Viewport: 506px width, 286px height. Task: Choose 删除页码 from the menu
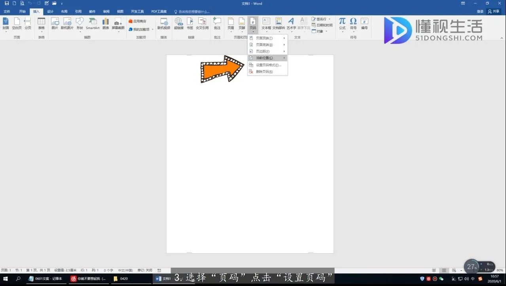264,72
